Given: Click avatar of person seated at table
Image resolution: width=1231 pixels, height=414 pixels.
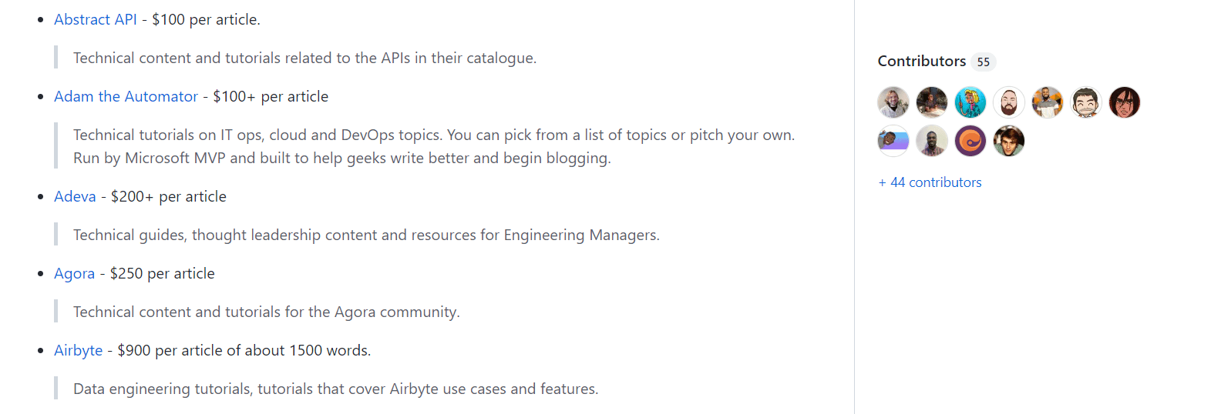Looking at the screenshot, I should coord(932,102).
